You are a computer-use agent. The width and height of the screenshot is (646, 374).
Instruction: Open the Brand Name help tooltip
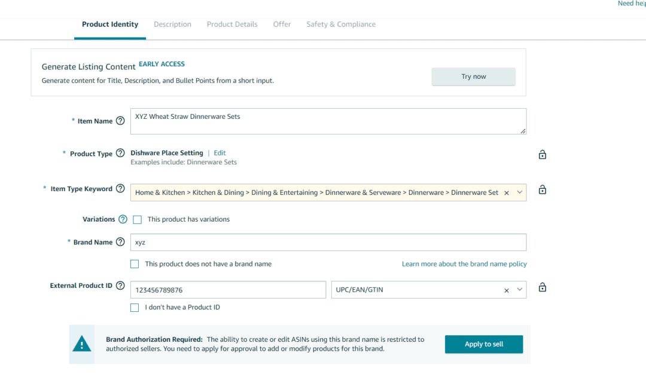pos(121,241)
